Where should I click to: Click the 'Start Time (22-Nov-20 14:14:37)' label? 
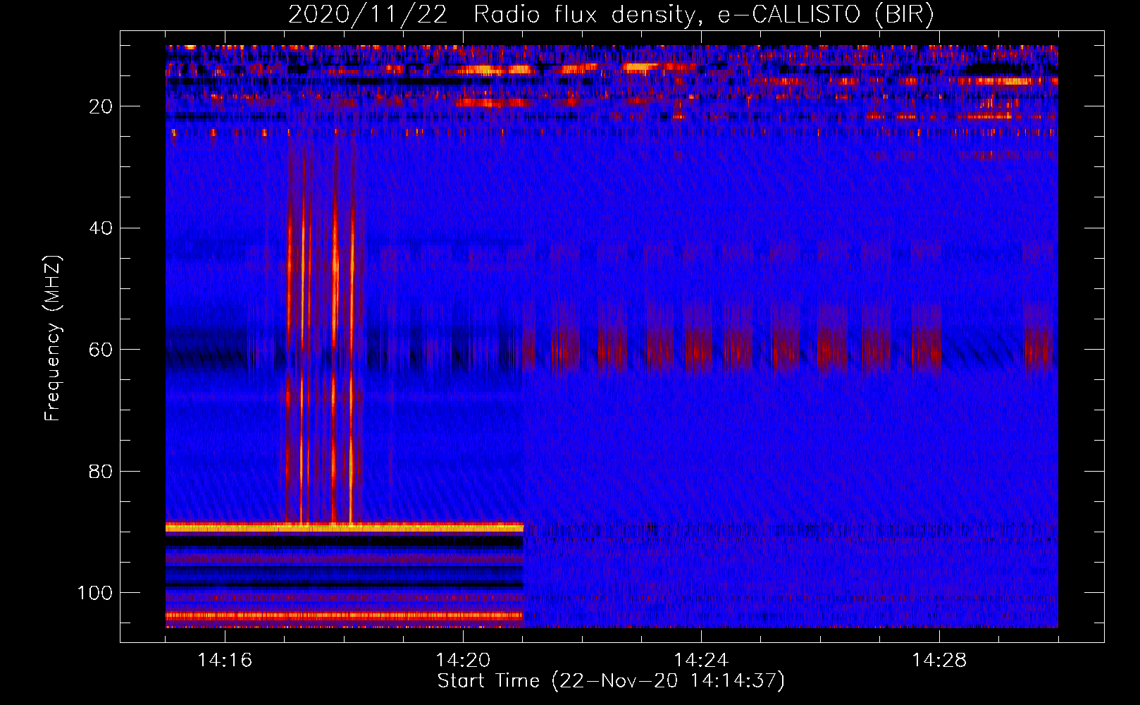(x=611, y=681)
